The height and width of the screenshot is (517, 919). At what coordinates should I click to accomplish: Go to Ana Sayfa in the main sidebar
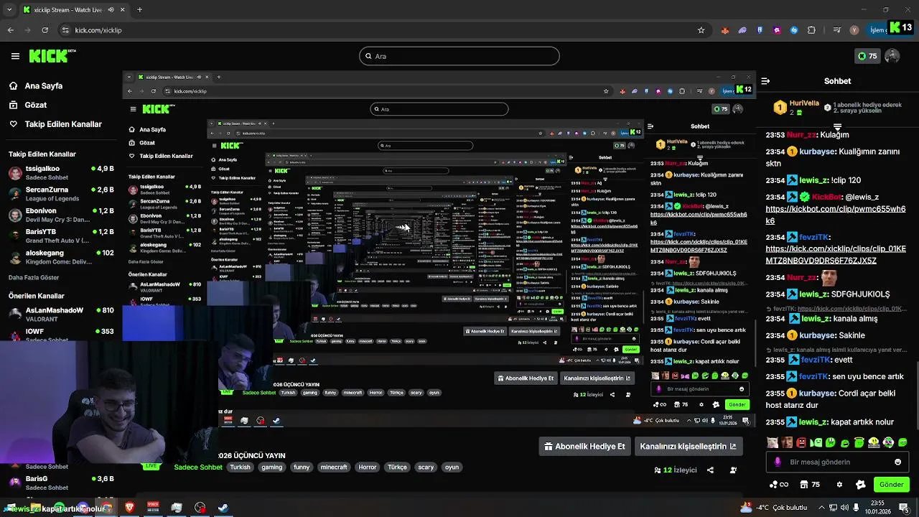tap(36, 85)
